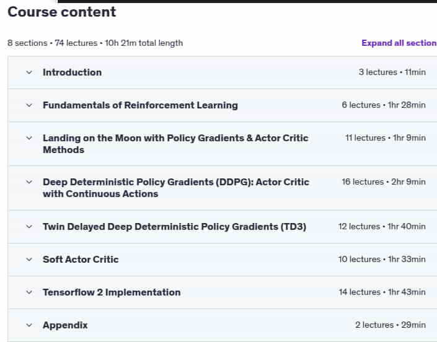
Task: Click the Expand all sections link
Action: point(399,43)
